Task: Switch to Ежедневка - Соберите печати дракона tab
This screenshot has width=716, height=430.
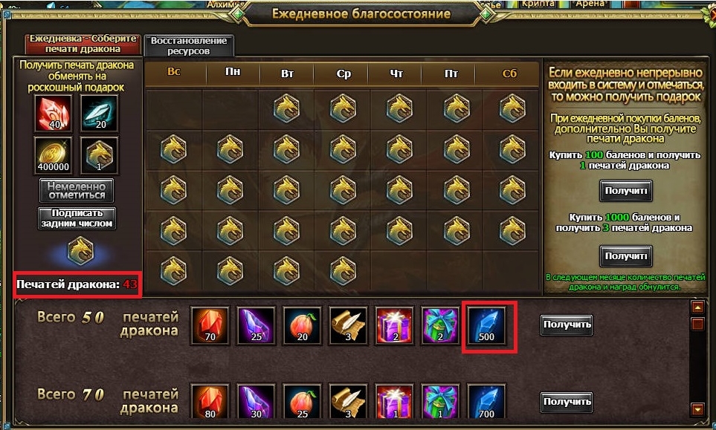Action: click(x=83, y=44)
